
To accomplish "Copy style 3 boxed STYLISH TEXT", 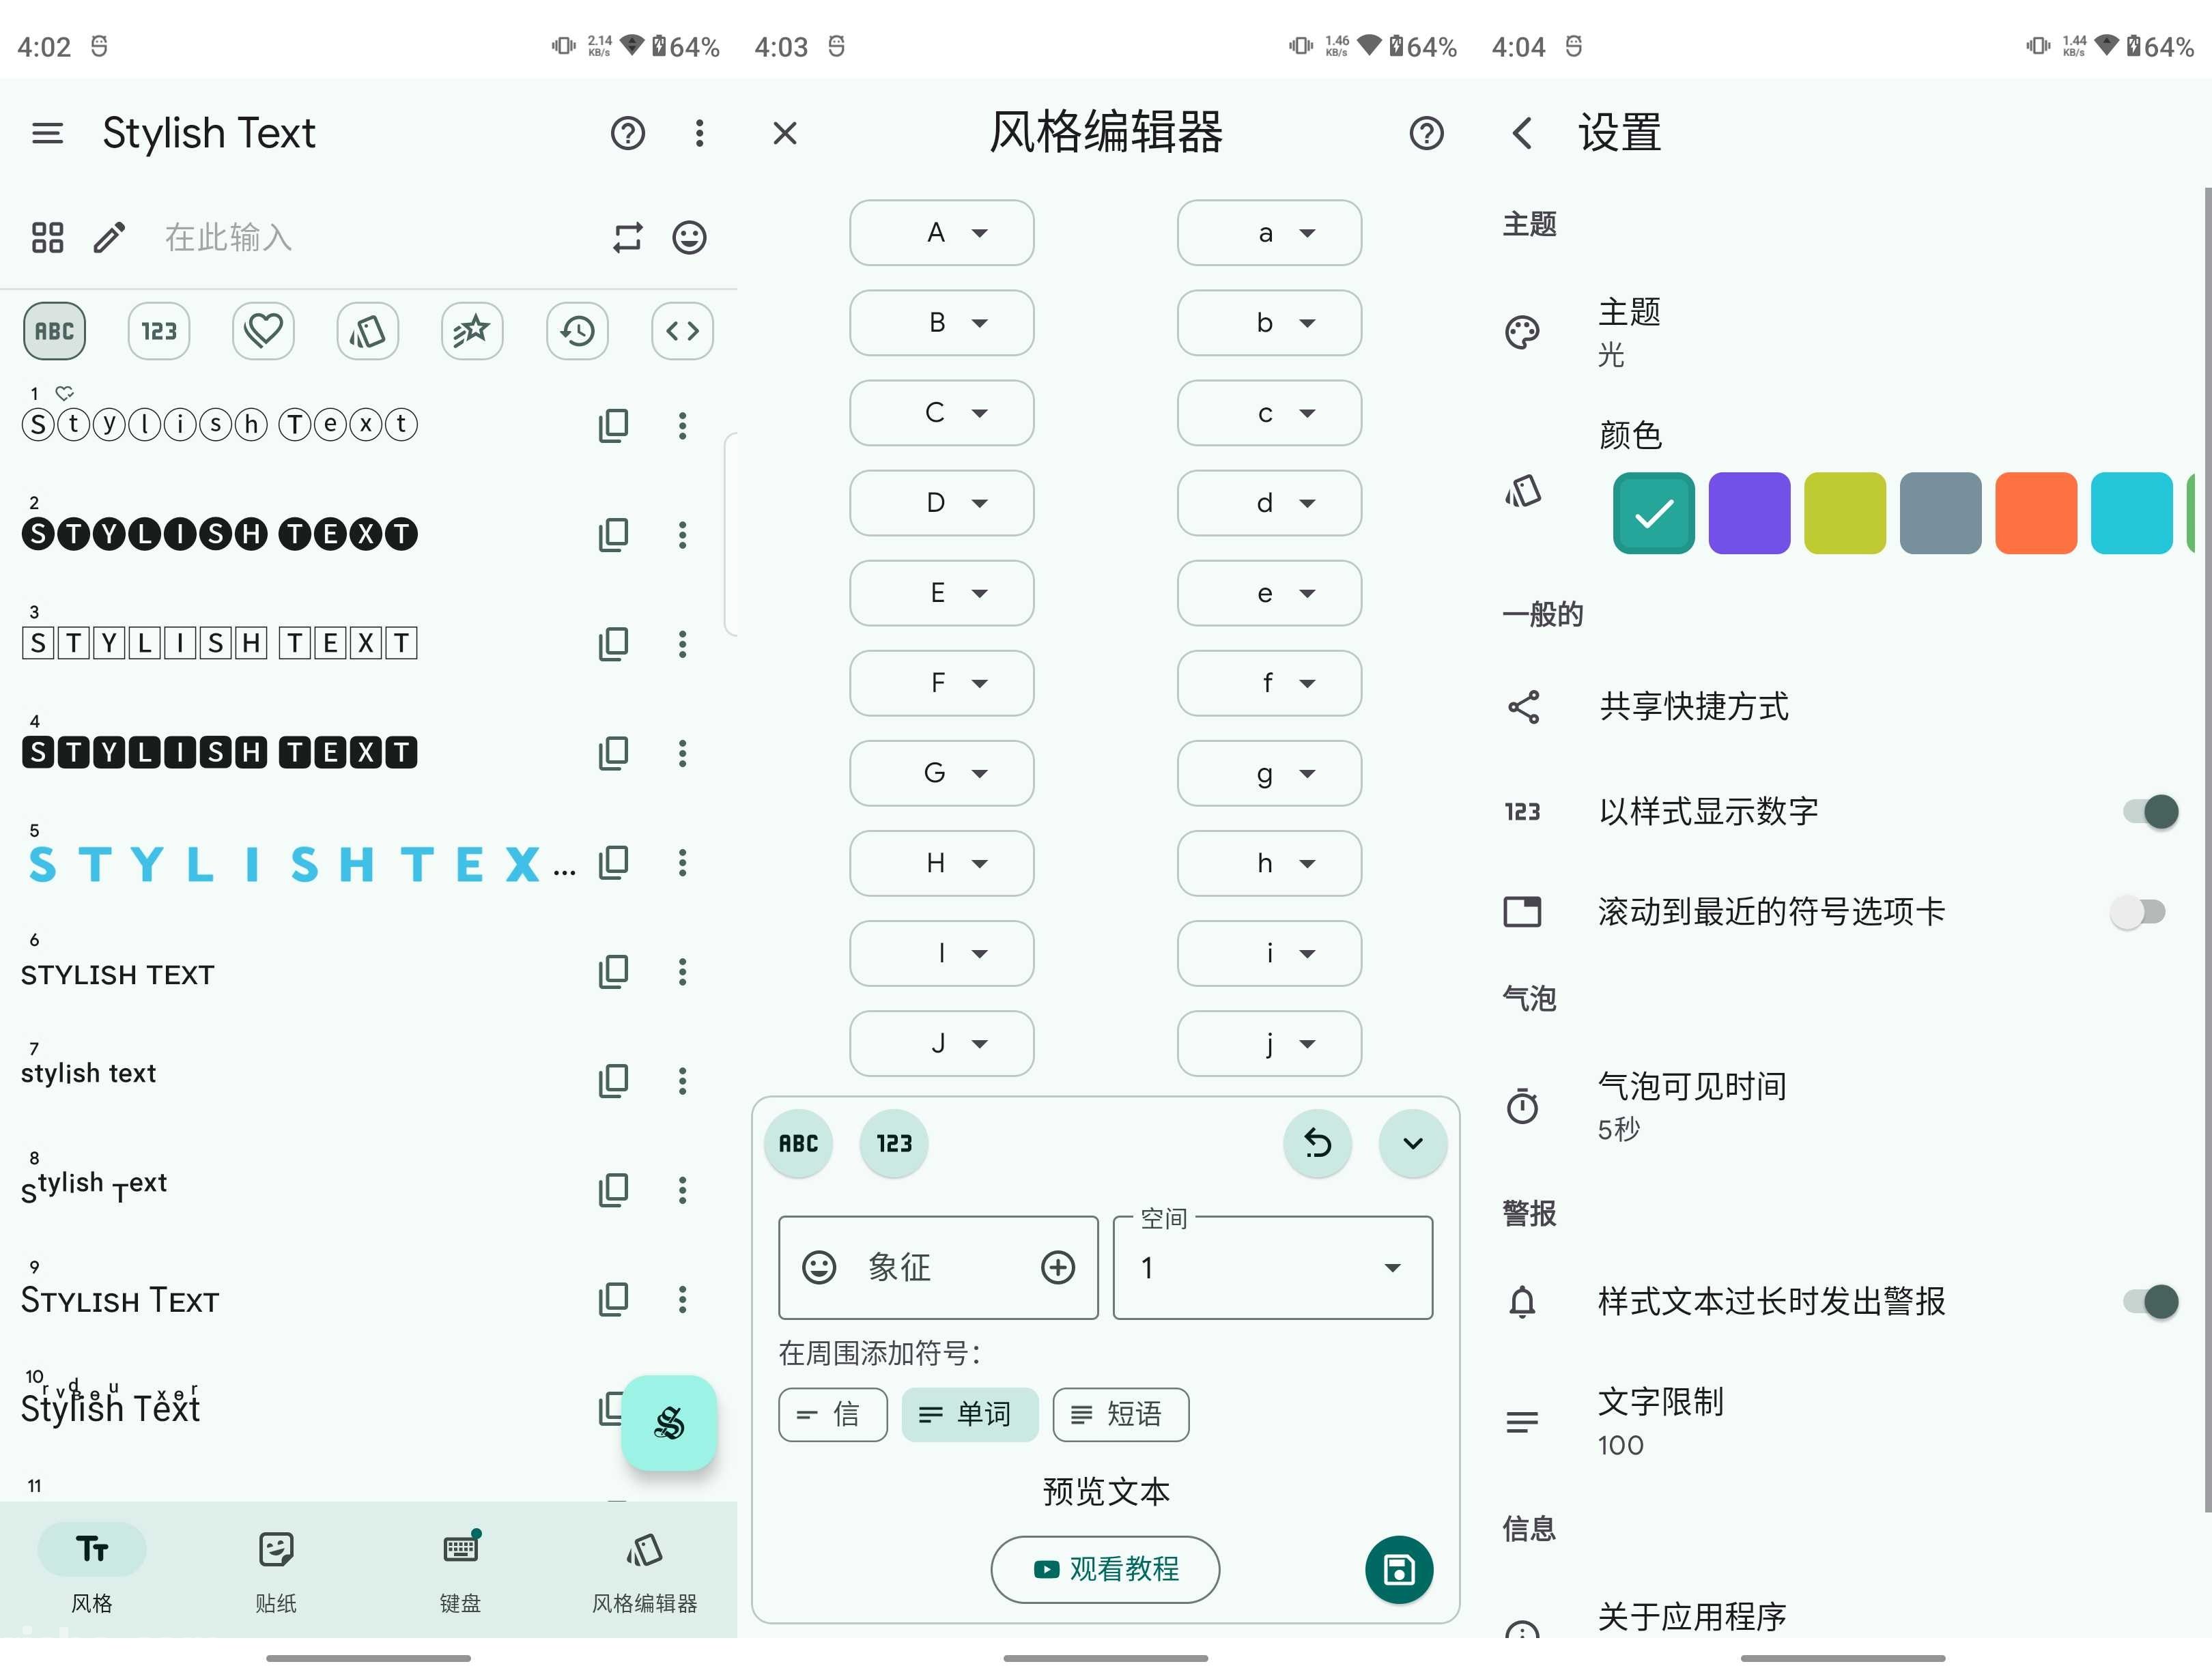I will (613, 644).
